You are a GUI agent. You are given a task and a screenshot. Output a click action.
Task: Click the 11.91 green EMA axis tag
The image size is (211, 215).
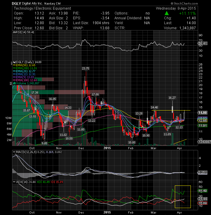pyautogui.click(x=203, y=125)
